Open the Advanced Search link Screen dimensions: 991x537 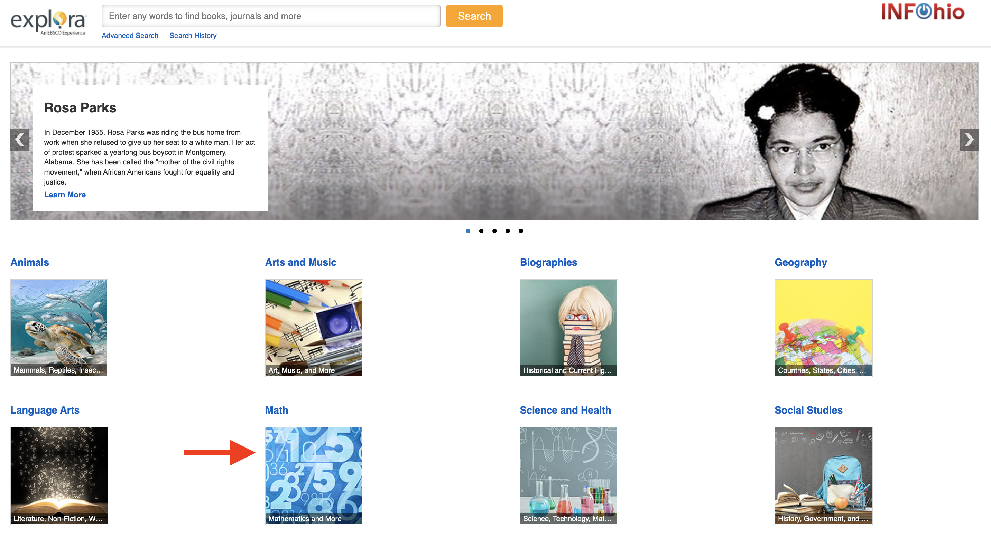click(130, 35)
